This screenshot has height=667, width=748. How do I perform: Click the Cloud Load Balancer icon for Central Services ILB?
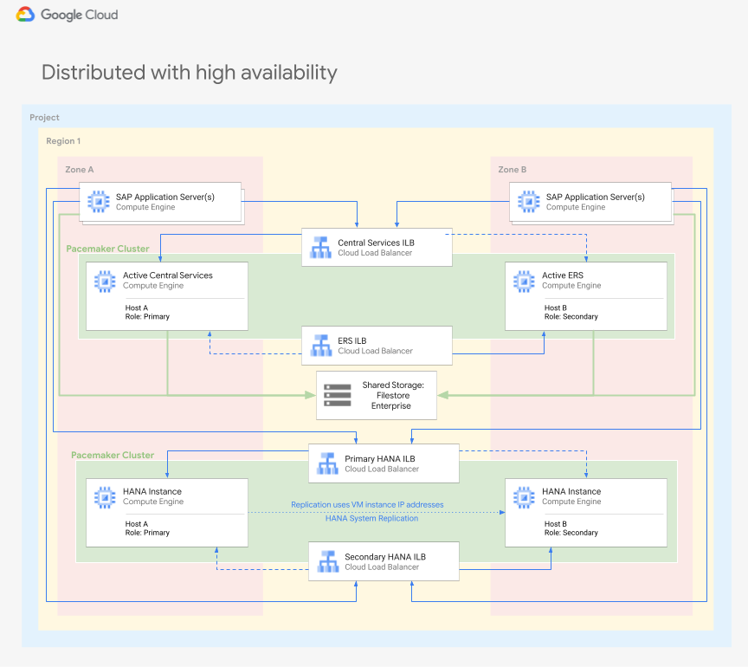322,248
